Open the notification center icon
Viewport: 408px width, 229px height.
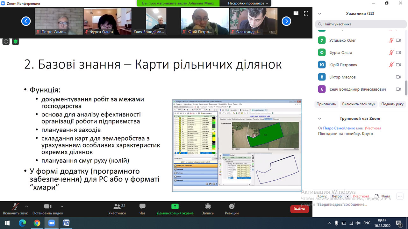(398, 223)
